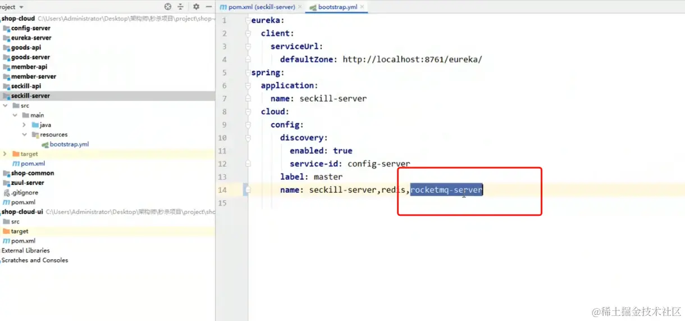Click 'service-id: config-server' text
Image resolution: width=685 pixels, height=321 pixels.
350,164
